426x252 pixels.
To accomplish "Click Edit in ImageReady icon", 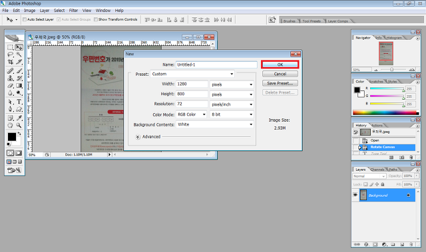I will tap(15, 170).
